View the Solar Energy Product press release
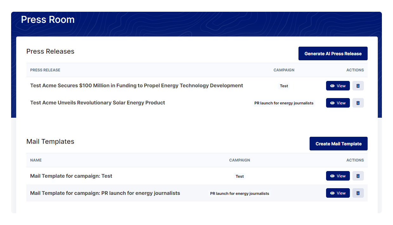The width and height of the screenshot is (393, 225). coord(338,103)
